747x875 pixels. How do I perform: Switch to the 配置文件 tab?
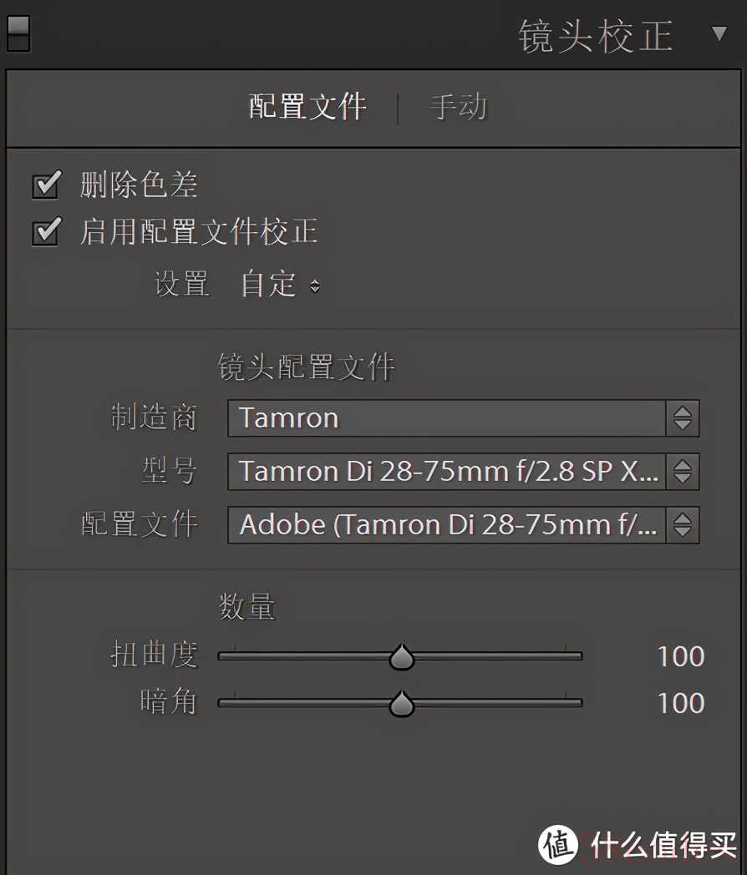(x=307, y=107)
